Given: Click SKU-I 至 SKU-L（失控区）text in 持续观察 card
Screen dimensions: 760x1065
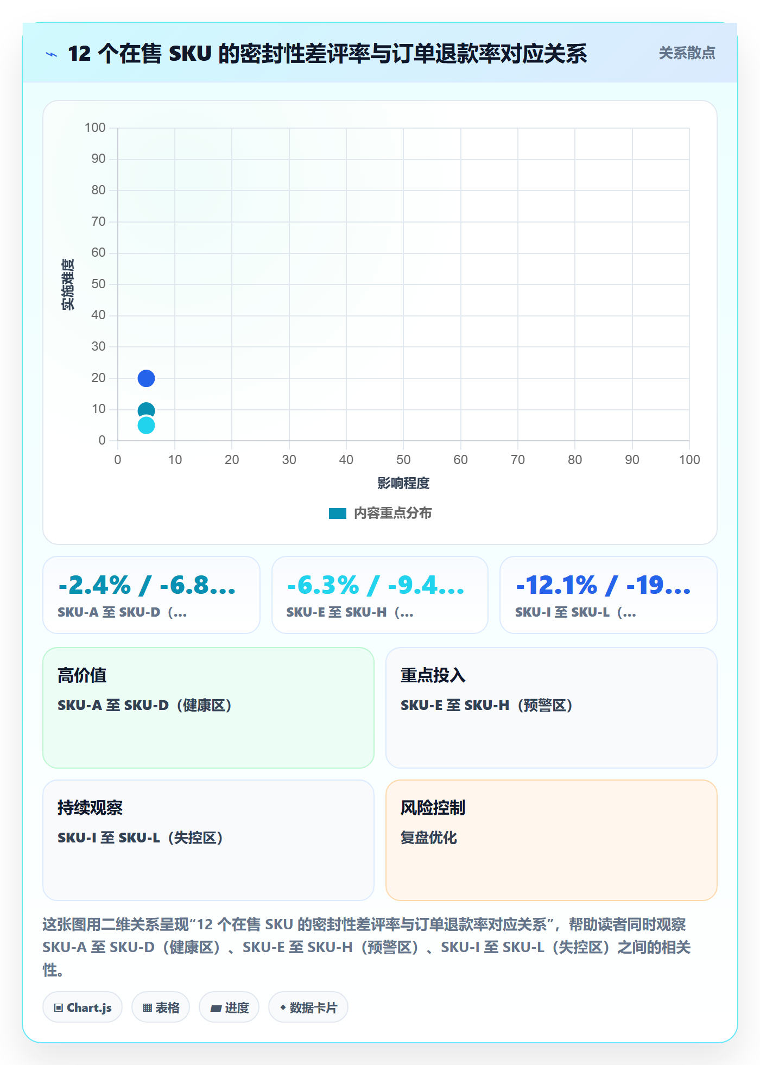Looking at the screenshot, I should (141, 838).
